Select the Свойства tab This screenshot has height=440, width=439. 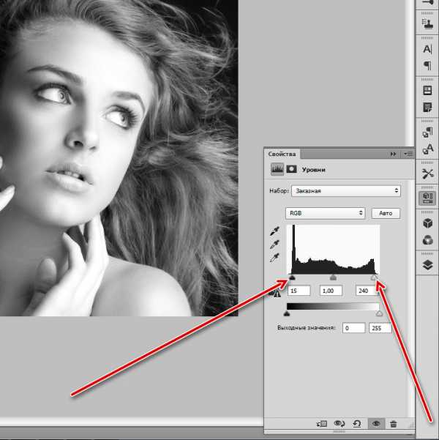(x=282, y=154)
